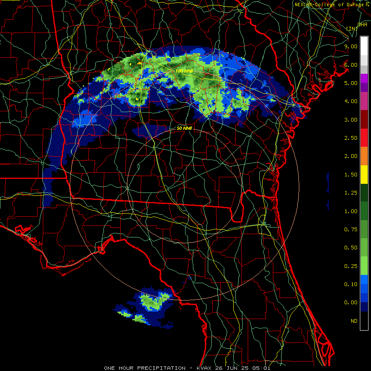The width and height of the screenshot is (371, 371).
Task: Click the OHA product code label
Action: click(362, 24)
